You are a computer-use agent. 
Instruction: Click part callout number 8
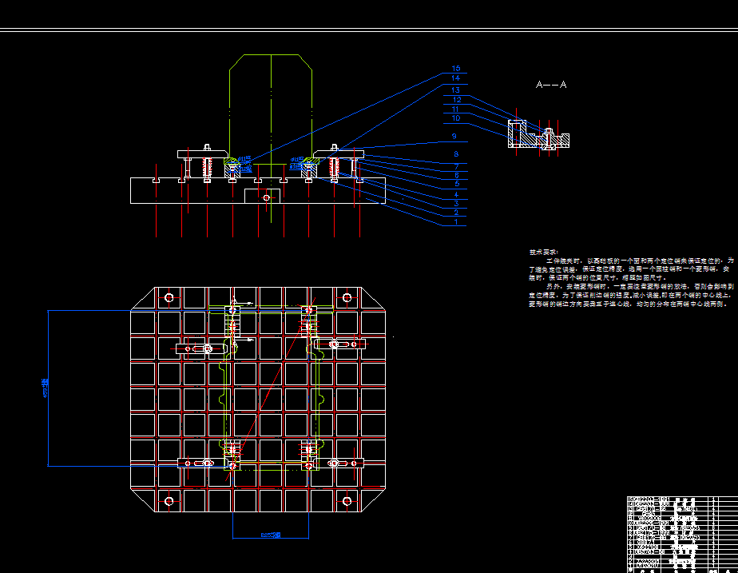point(456,154)
